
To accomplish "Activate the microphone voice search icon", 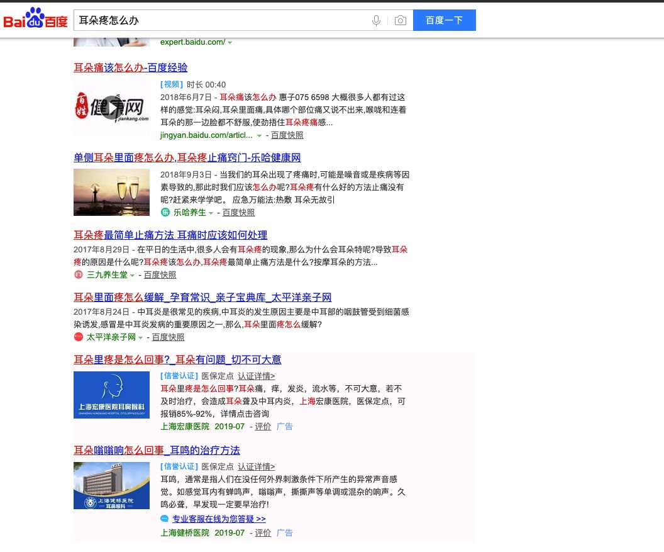I will [x=376, y=20].
